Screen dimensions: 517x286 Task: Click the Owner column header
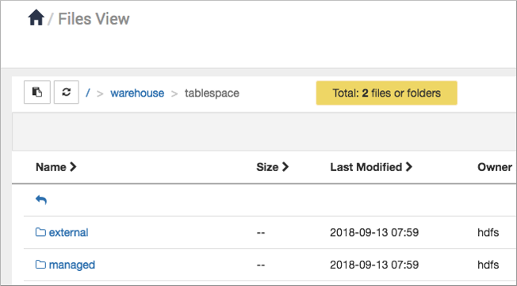(495, 167)
